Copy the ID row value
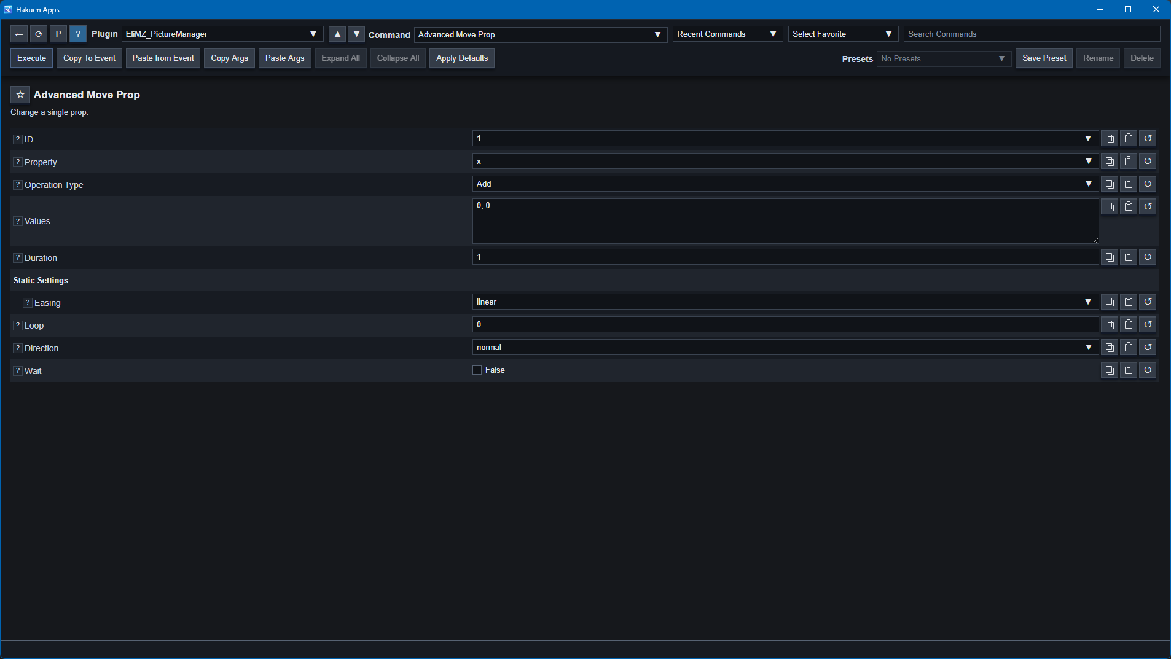This screenshot has width=1171, height=659. coord(1110,139)
